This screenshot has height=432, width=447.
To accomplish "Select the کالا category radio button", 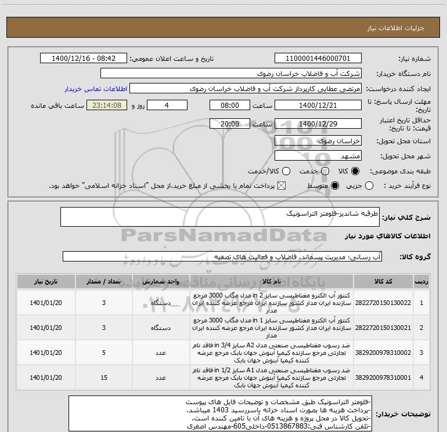I will (x=355, y=171).
